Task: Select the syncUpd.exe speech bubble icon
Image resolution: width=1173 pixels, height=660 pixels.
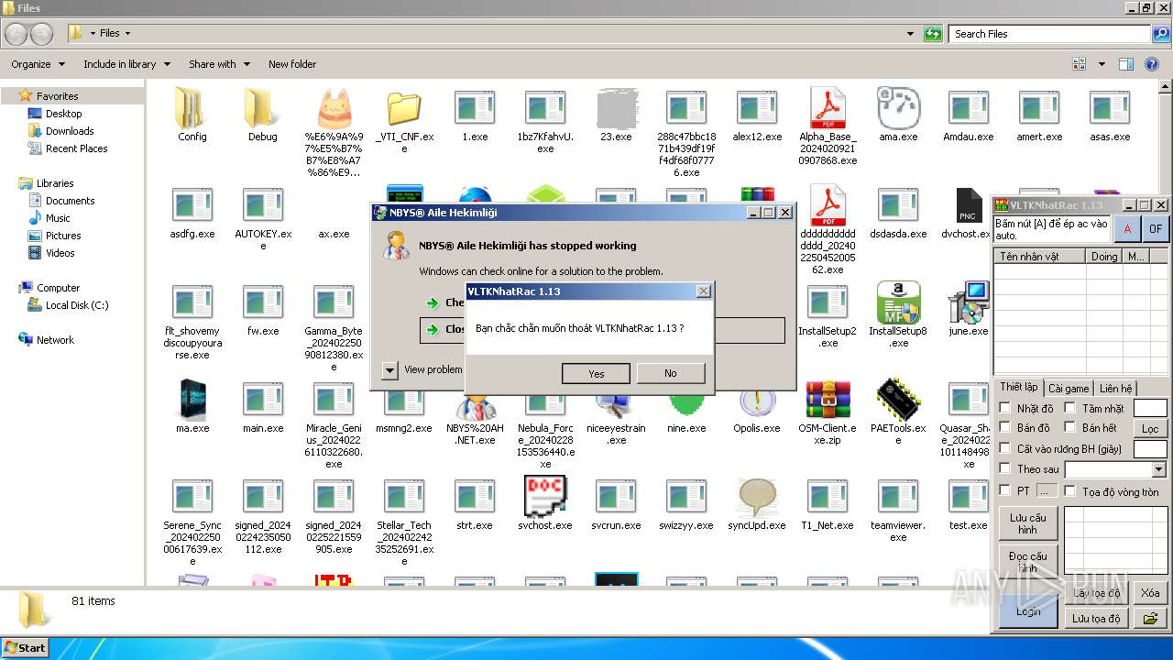Action: point(757,498)
